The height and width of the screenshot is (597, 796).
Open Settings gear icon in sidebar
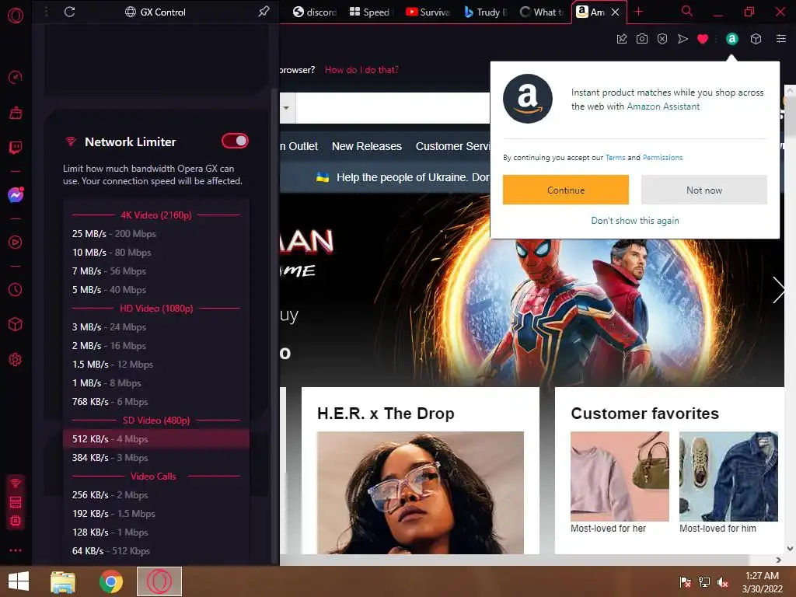[x=16, y=359]
